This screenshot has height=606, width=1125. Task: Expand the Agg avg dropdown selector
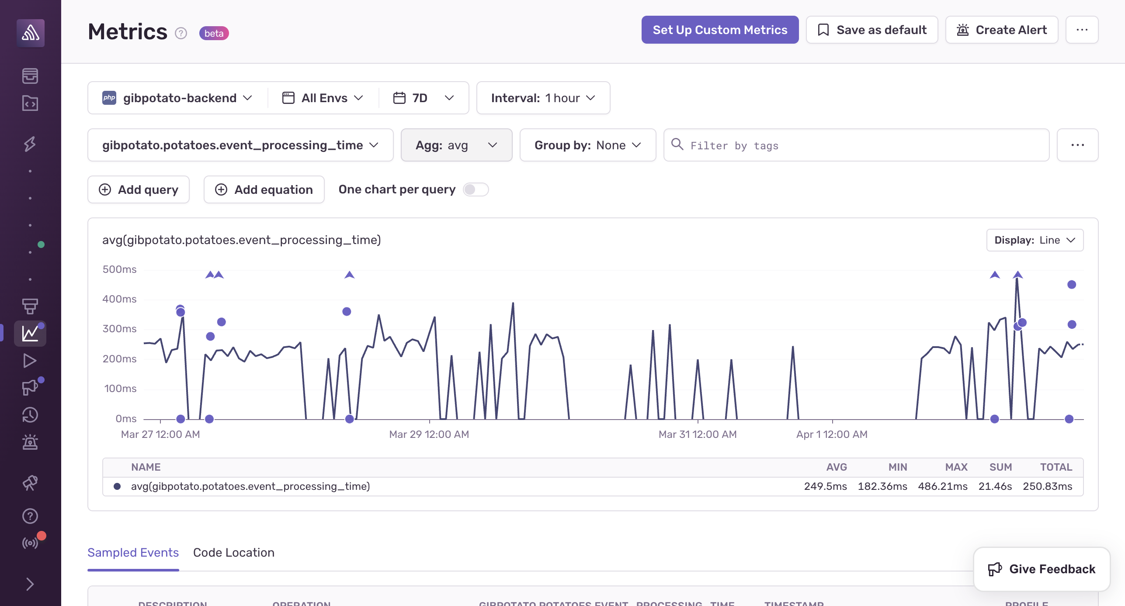456,145
